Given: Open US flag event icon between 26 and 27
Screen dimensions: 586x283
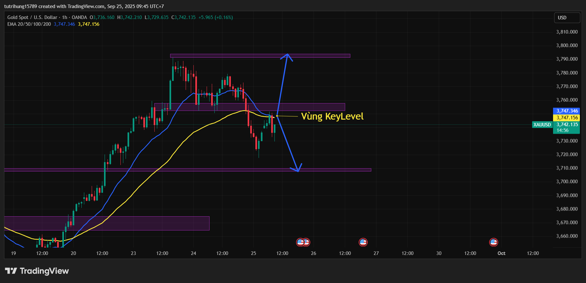Looking at the screenshot, I should pos(363,242).
